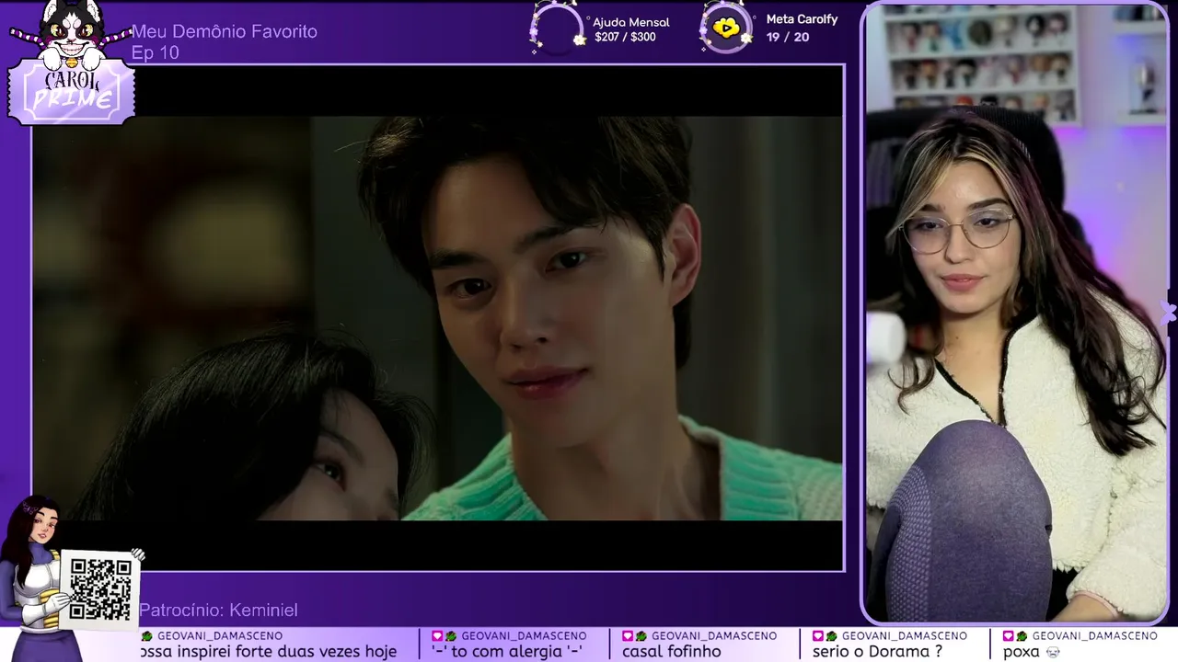Image resolution: width=1178 pixels, height=662 pixels.
Task: Click the green badge above 'casal fofinho'
Action: [x=641, y=636]
